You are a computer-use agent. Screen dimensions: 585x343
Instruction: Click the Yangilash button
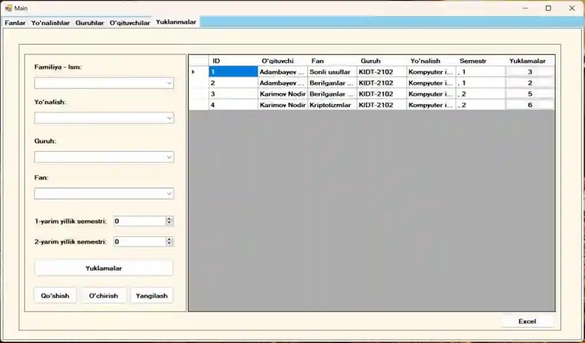click(x=151, y=296)
